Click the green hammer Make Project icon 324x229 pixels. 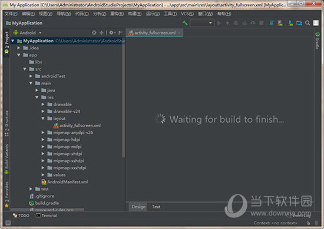(185, 23)
